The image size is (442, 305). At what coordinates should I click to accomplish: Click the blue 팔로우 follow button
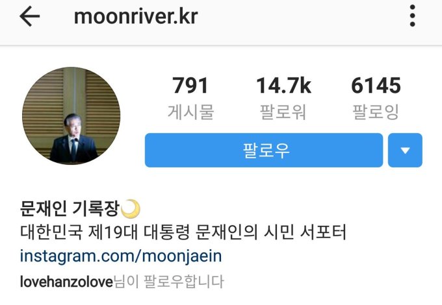click(x=264, y=151)
